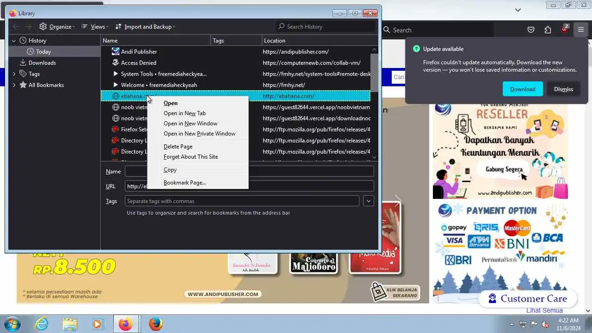Open the Views dropdown menu
Screen dimensions: 592x333
[95, 27]
